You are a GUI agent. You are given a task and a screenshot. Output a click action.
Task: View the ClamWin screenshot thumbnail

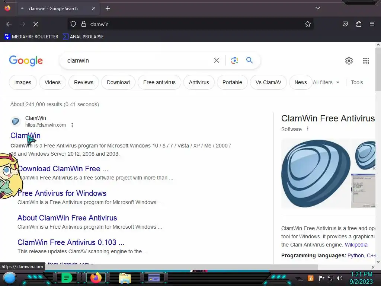click(363, 191)
